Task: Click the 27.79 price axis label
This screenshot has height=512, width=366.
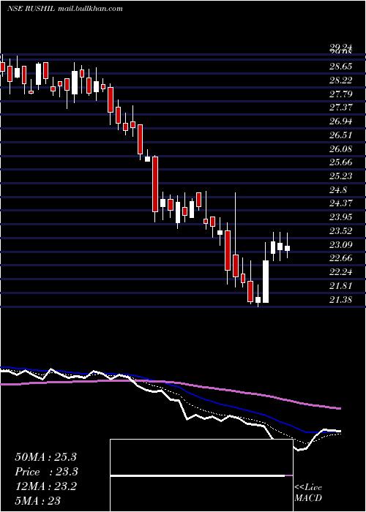Action: pyautogui.click(x=340, y=94)
